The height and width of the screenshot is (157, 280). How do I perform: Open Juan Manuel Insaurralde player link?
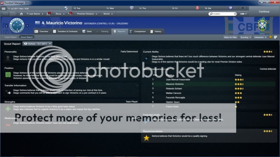pyautogui.click(x=178, y=80)
